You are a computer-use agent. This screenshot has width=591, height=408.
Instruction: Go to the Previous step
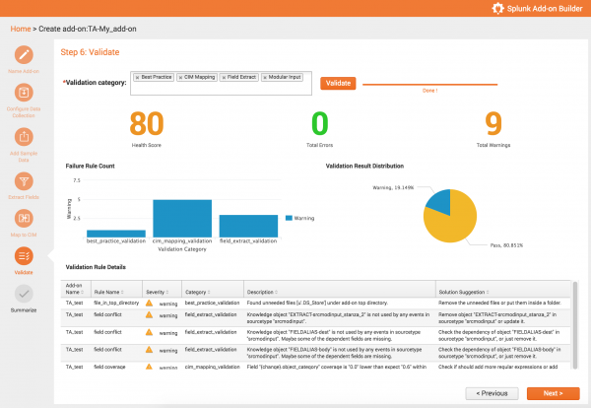tap(492, 393)
